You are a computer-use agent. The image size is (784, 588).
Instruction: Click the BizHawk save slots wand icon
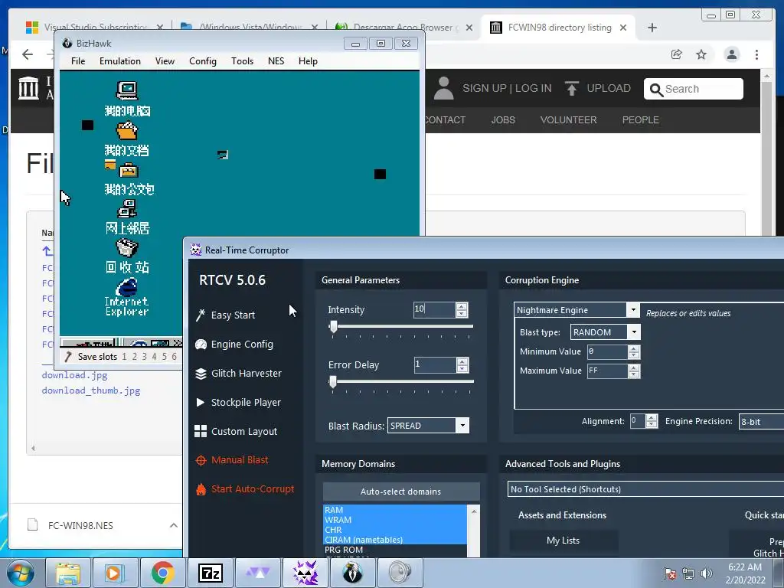[68, 357]
